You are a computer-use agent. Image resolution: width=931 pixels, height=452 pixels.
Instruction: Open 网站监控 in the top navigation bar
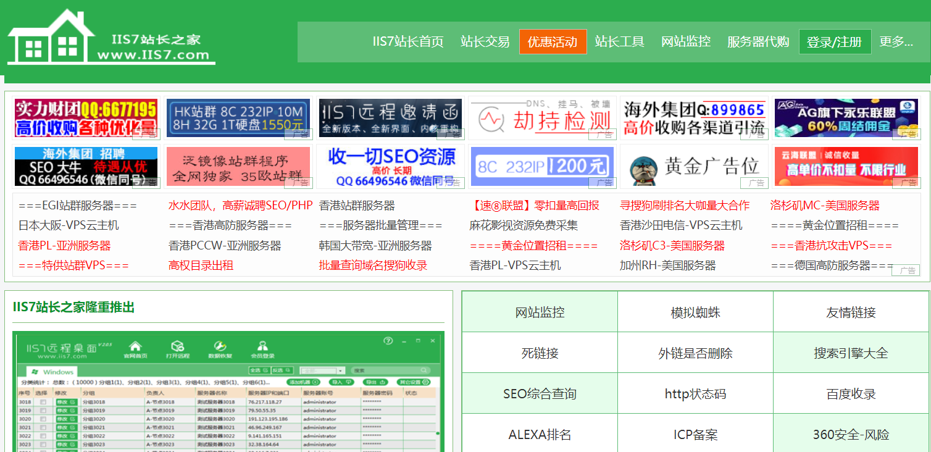click(x=686, y=42)
